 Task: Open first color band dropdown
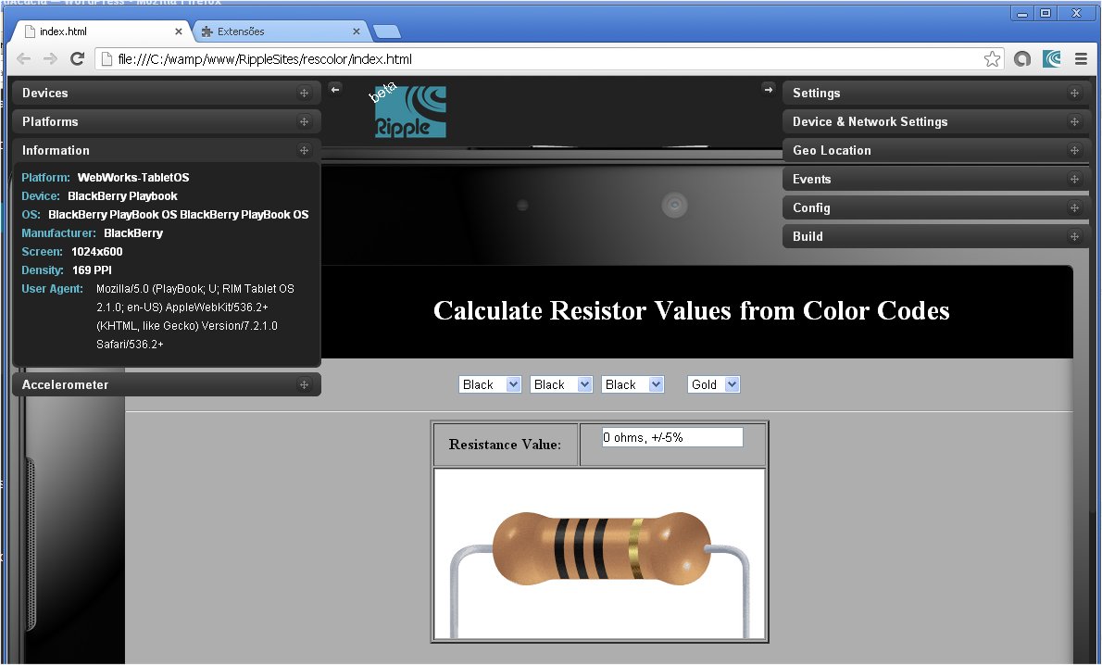[x=490, y=384]
